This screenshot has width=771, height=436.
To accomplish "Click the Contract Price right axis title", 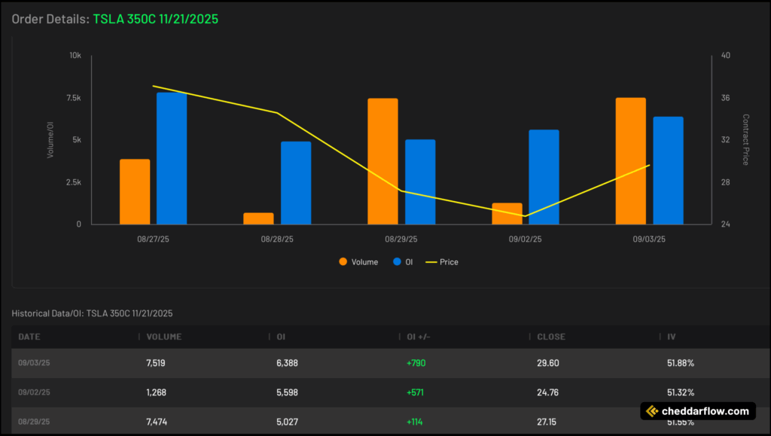I will tap(745, 139).
